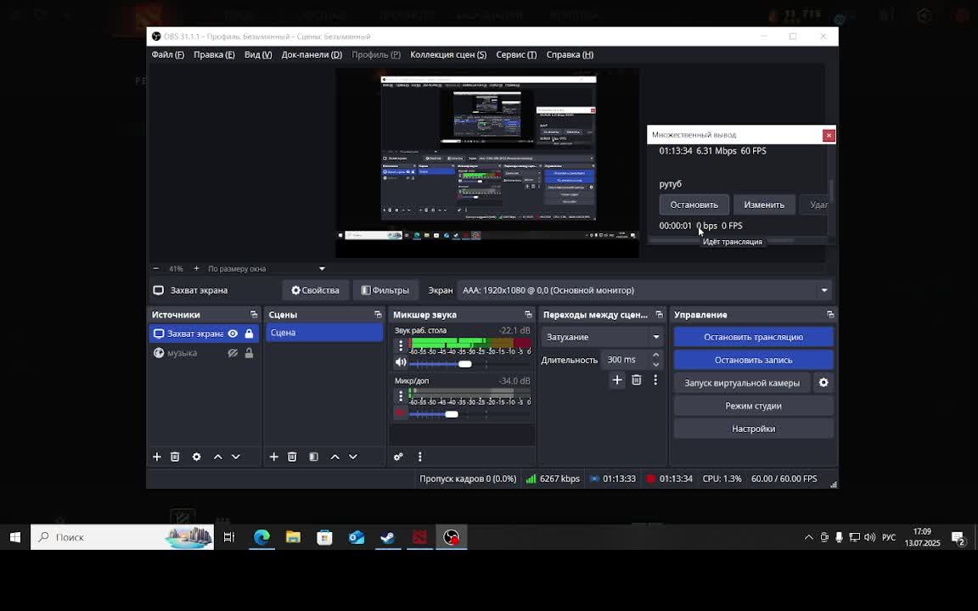Pop out the Управление dock panel
This screenshot has height=611, width=978.
(829, 315)
